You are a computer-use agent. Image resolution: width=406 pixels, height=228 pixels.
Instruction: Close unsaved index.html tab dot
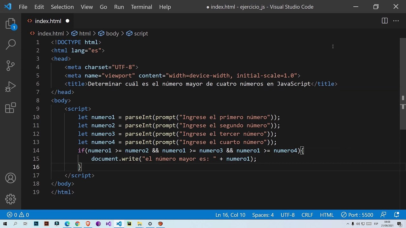point(67,21)
